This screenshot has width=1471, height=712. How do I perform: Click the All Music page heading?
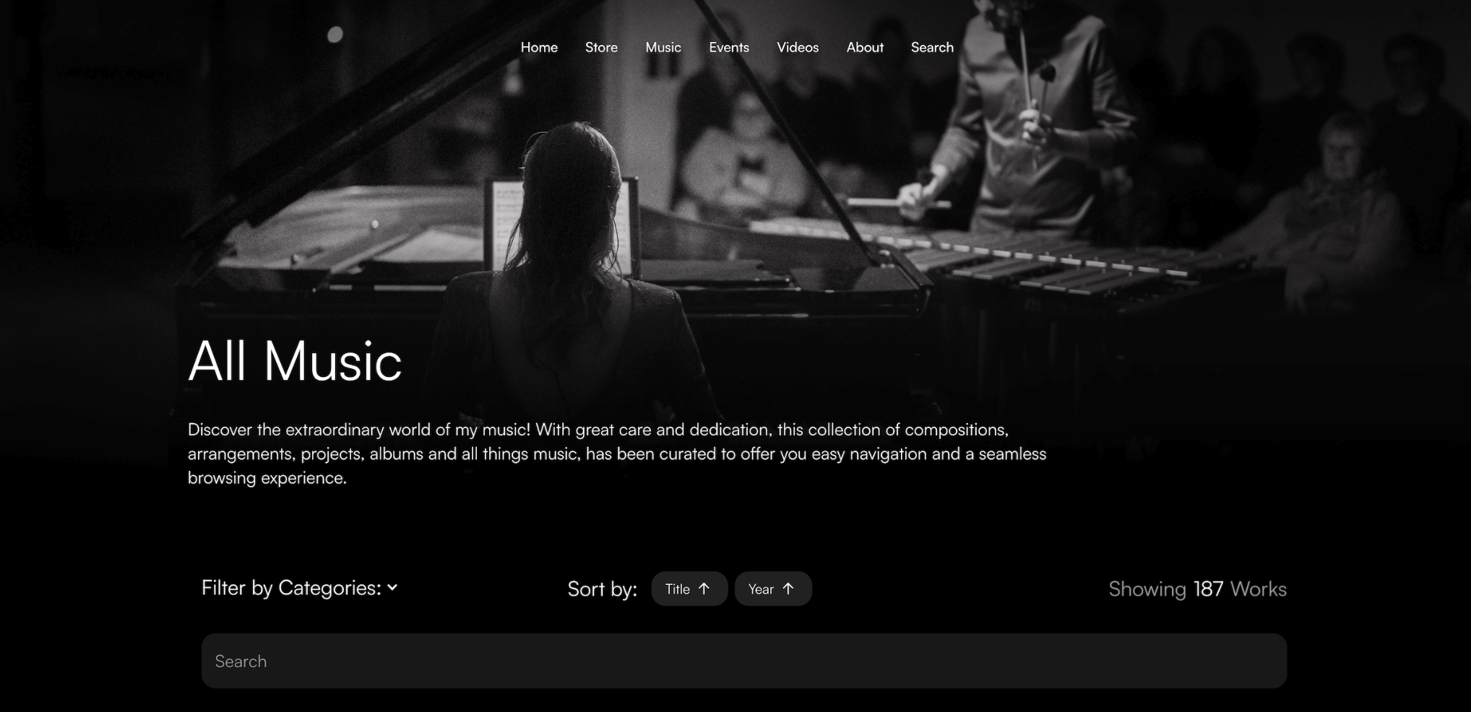pyautogui.click(x=295, y=361)
